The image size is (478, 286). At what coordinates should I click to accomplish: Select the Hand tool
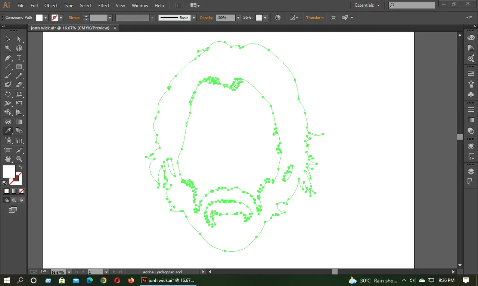[x=8, y=159]
